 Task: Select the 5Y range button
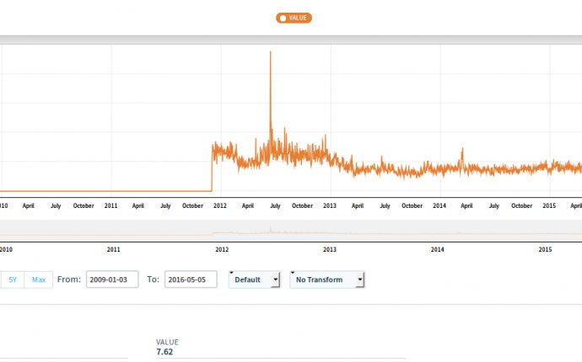(x=13, y=279)
